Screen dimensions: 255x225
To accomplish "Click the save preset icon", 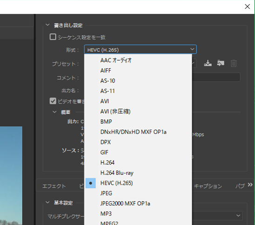I will point(208,63).
